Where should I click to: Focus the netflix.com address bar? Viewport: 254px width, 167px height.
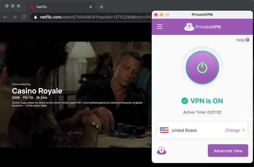pos(95,17)
